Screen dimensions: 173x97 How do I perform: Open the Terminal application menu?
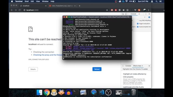[19, 1]
